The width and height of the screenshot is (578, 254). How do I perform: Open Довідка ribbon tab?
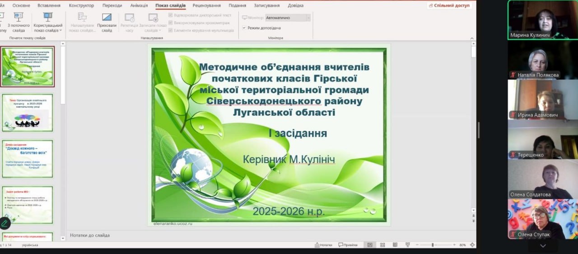pos(295,5)
